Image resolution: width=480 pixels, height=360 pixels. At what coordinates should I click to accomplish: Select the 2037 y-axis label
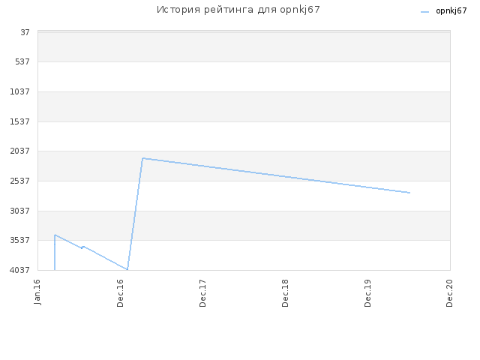[20, 151]
